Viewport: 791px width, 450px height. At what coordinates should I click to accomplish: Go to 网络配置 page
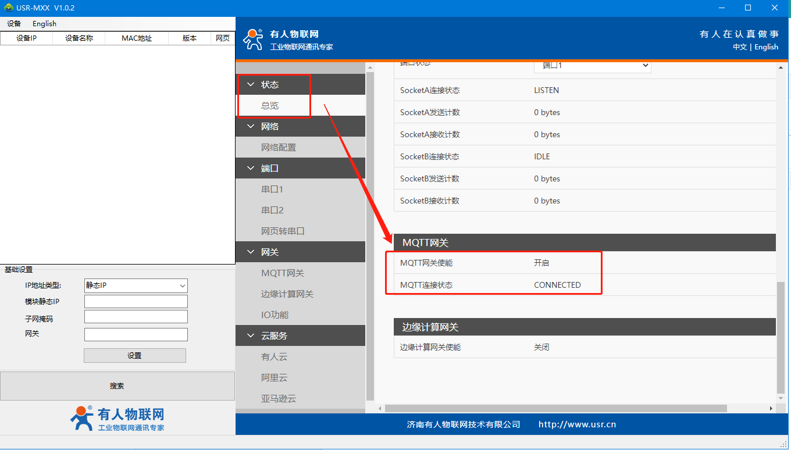tap(279, 148)
